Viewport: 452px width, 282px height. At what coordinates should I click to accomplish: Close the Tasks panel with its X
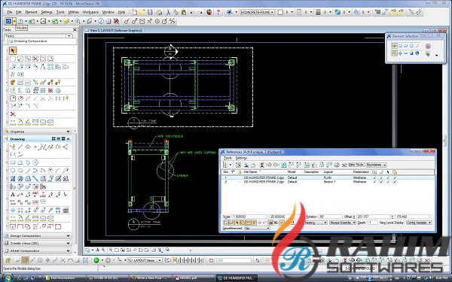click(75, 29)
